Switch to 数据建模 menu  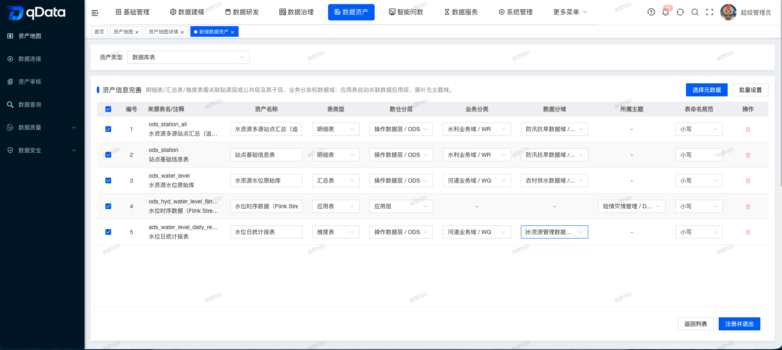tap(187, 12)
